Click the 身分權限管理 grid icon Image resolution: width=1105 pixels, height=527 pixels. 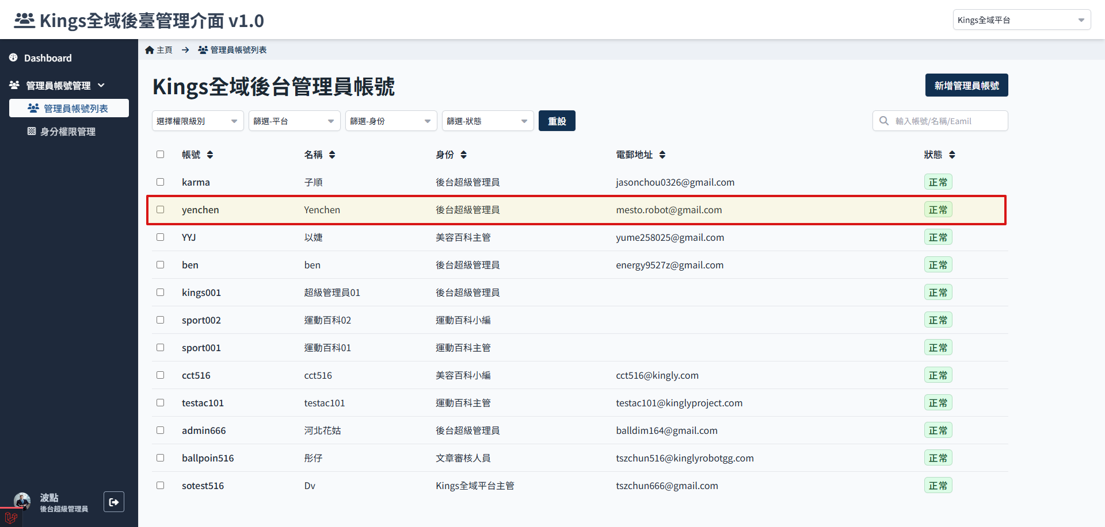(x=32, y=131)
